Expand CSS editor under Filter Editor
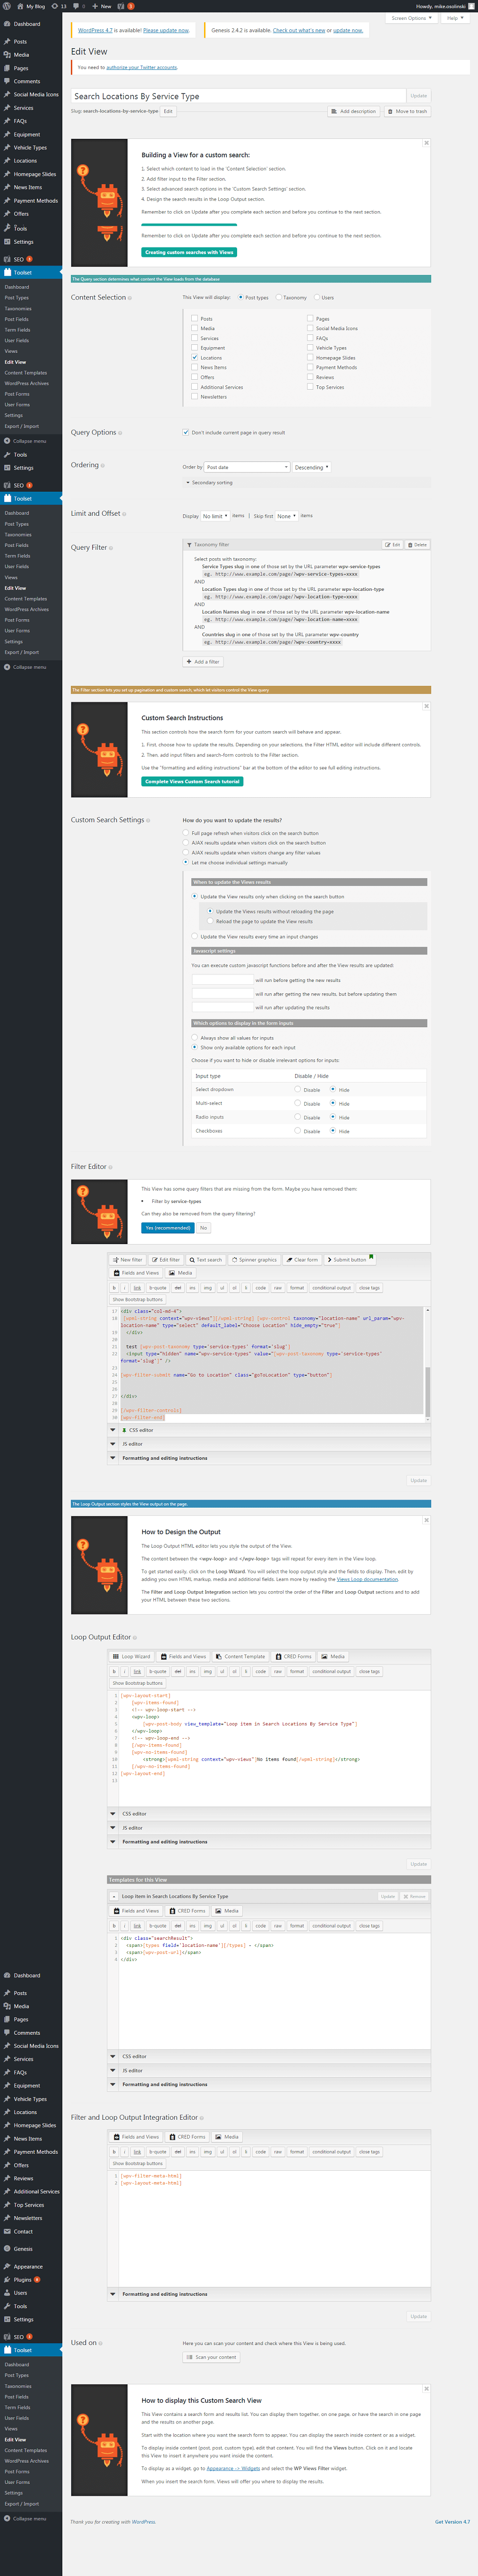Screen dimensions: 478x2576 click(x=270, y=1430)
